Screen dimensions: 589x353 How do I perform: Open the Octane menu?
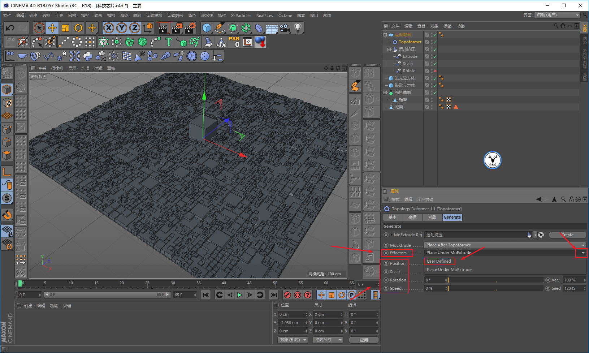click(x=285, y=16)
